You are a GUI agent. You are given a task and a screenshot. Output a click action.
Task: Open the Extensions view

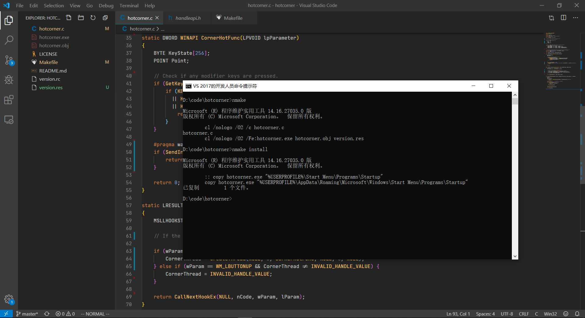[x=9, y=100]
